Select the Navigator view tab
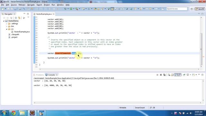The width and height of the screenshot is (206, 116). (8, 14)
